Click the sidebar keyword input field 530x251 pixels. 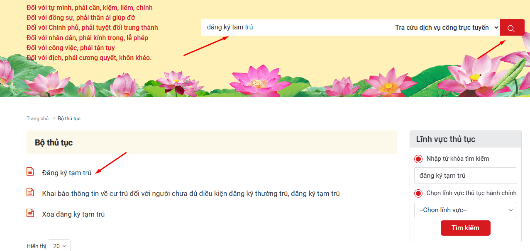coord(465,176)
